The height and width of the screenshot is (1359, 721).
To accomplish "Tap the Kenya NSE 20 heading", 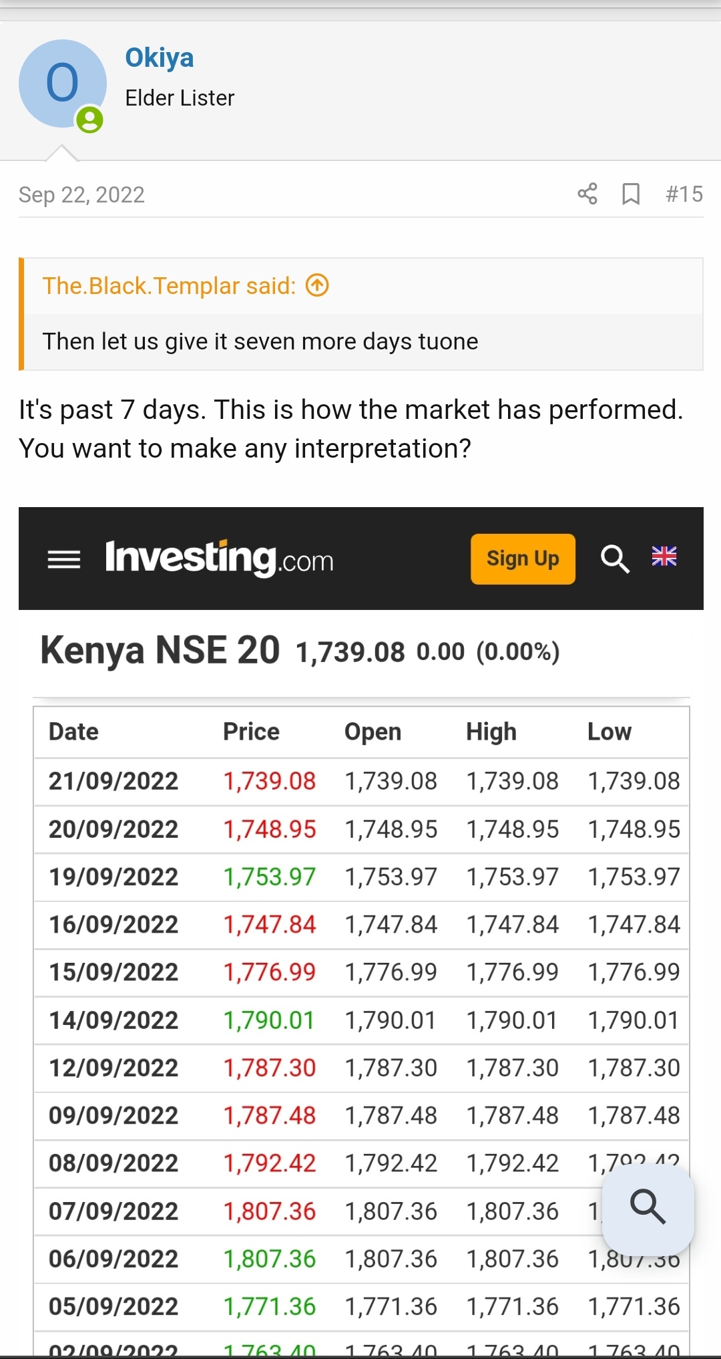I will [160, 651].
